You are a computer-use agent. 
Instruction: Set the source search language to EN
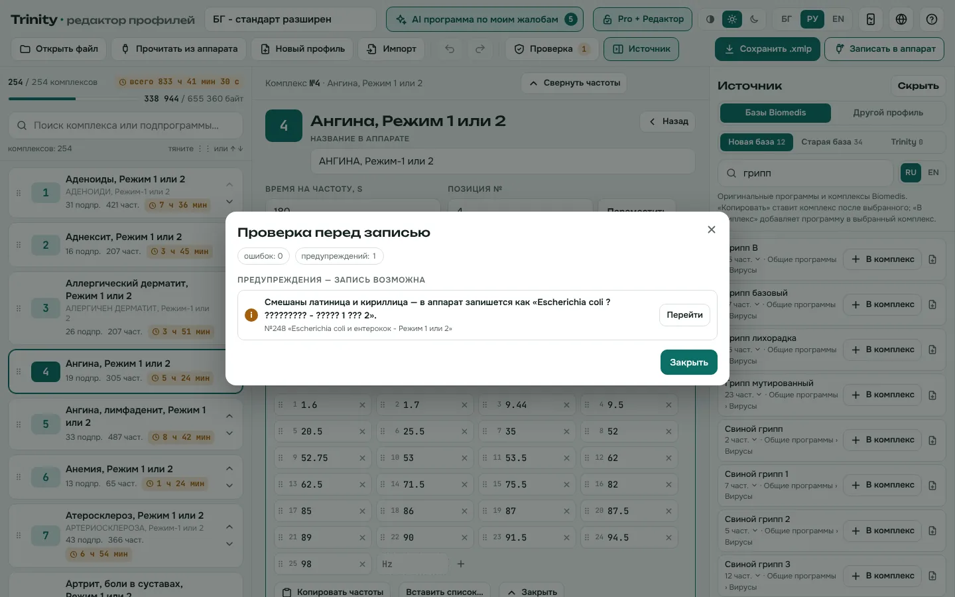pos(933,172)
